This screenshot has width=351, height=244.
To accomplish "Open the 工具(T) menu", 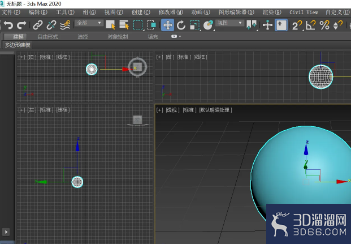I will (x=65, y=12).
